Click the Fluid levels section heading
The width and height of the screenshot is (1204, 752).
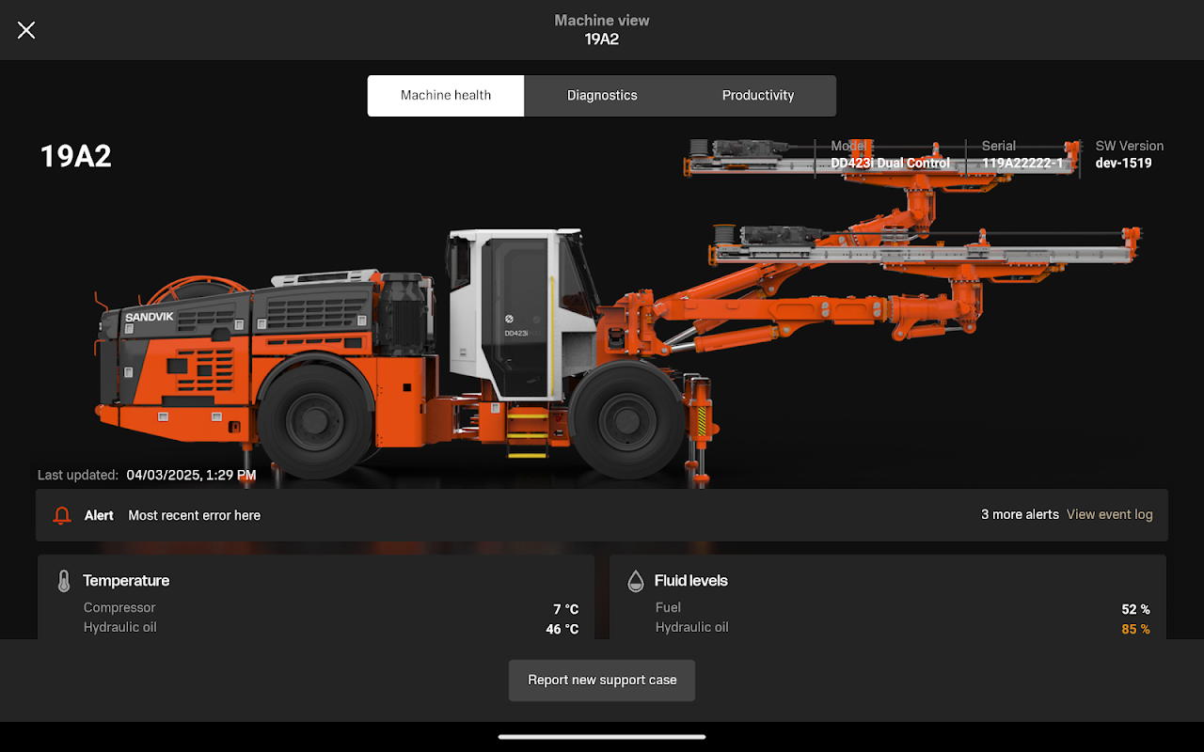pyautogui.click(x=691, y=581)
